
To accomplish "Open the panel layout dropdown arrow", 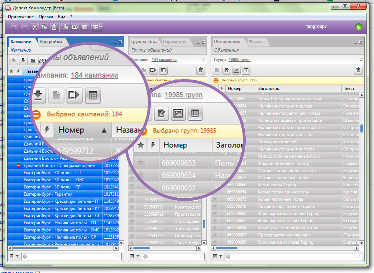I will coord(101,27).
